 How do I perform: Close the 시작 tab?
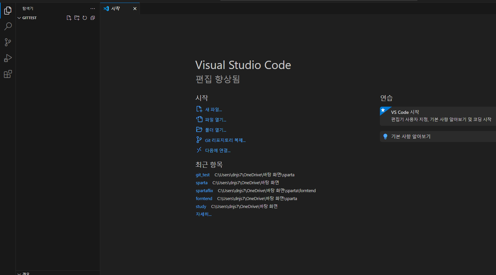coord(135,9)
